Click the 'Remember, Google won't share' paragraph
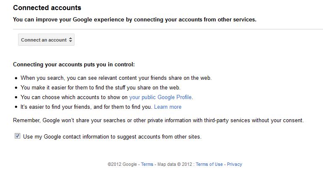 [158, 121]
